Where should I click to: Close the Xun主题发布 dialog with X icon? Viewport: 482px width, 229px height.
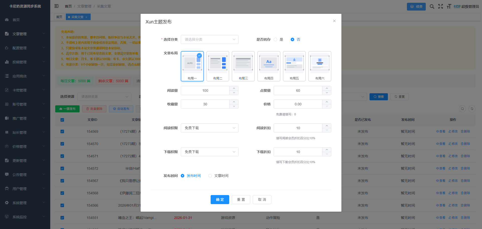pyautogui.click(x=334, y=21)
